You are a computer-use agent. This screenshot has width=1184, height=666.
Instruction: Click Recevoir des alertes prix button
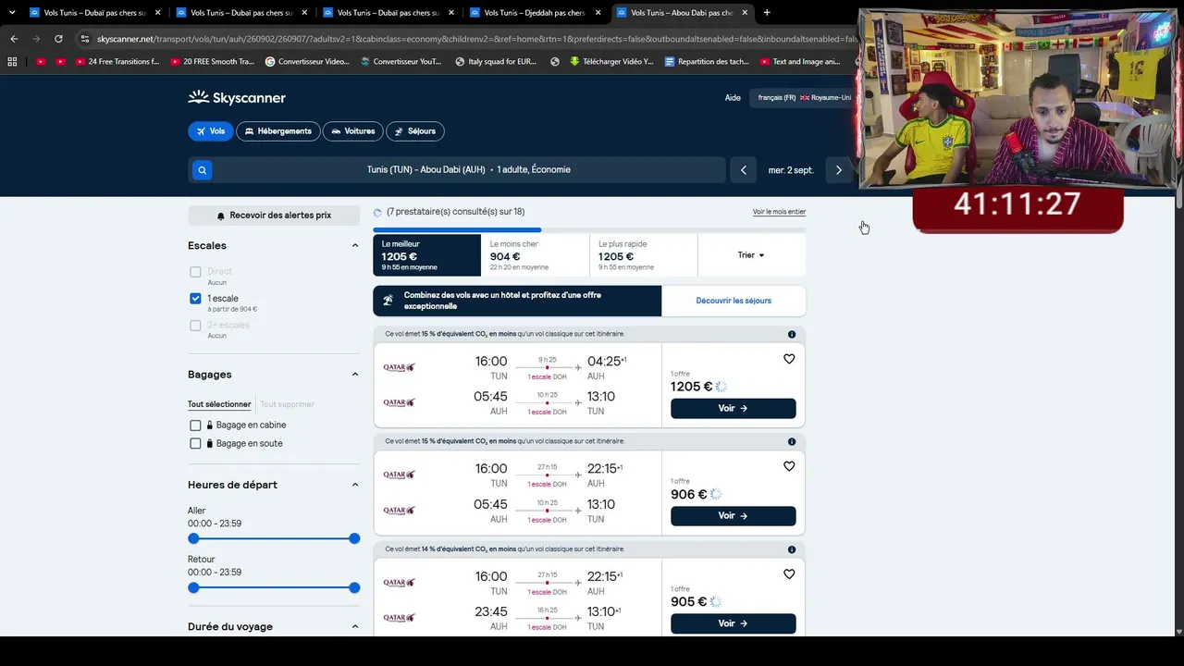click(274, 216)
